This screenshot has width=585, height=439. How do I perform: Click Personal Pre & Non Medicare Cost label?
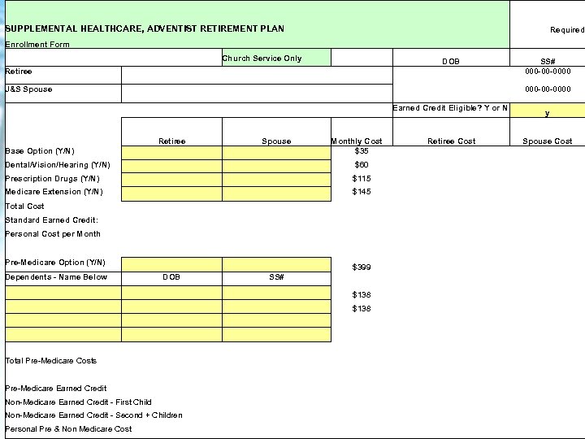point(68,429)
